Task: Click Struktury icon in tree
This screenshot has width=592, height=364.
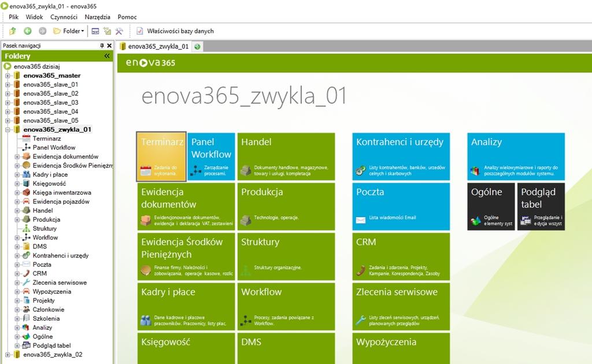Action: (26, 229)
